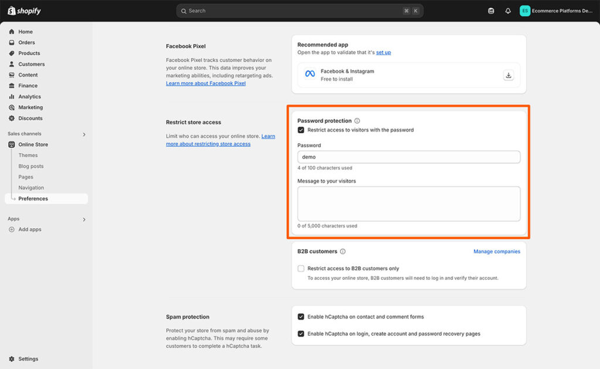This screenshot has height=369, width=600.
Task: Click the B2B customers info icon
Action: tap(343, 252)
